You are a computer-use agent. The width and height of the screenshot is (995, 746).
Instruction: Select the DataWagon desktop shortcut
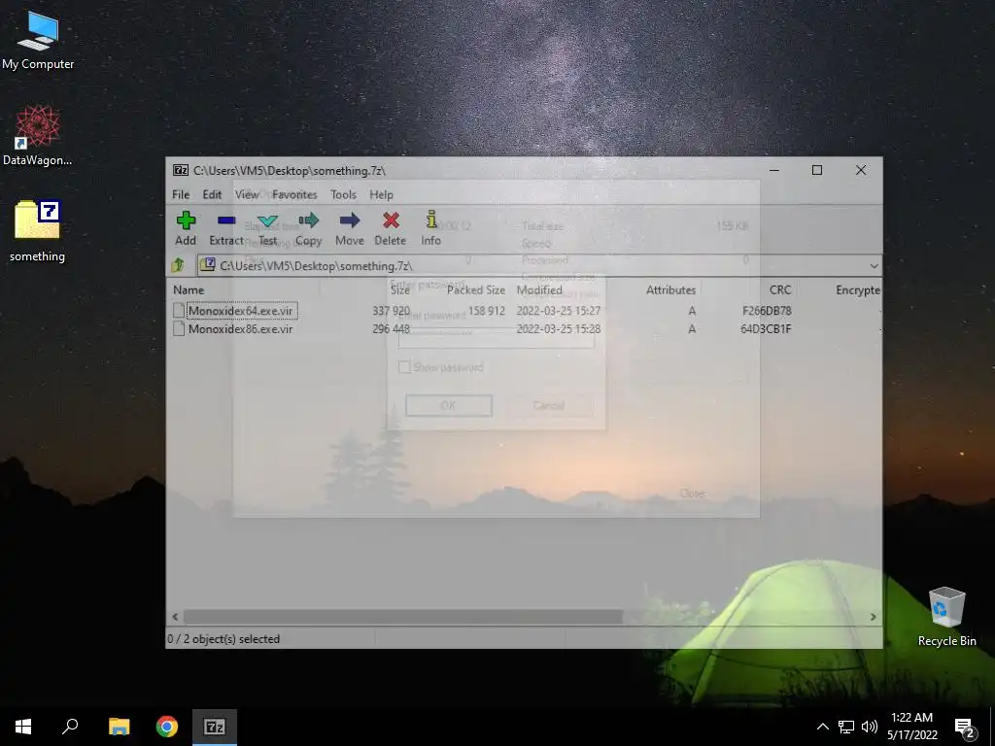point(38,136)
